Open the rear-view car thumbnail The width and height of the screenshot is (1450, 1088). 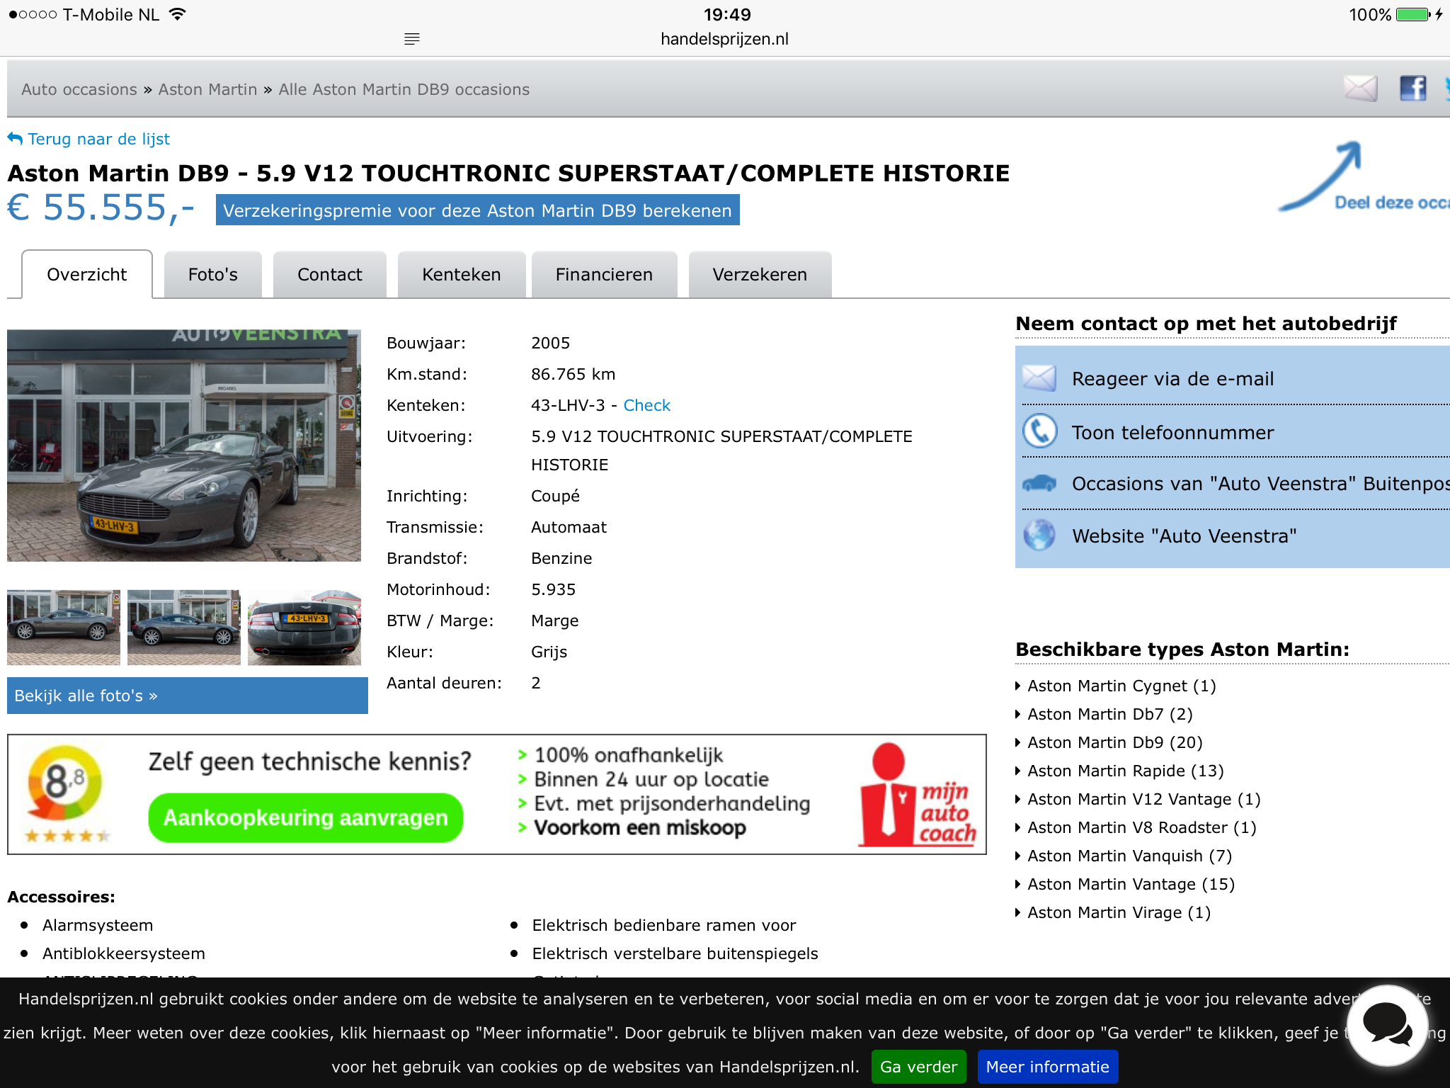point(304,628)
